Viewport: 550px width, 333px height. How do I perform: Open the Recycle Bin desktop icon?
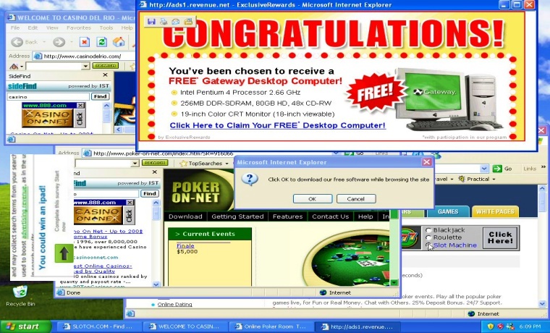[20, 294]
